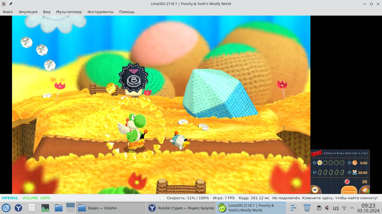Click the VOLUME: 100% status indicator

36,198
